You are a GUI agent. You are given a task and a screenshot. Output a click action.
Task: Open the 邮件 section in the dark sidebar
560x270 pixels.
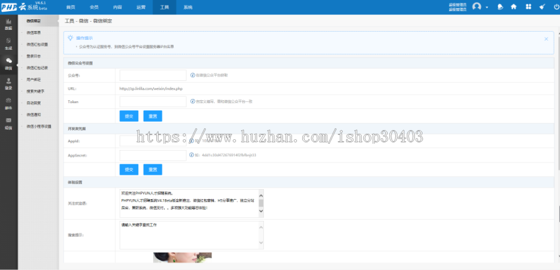(9, 104)
